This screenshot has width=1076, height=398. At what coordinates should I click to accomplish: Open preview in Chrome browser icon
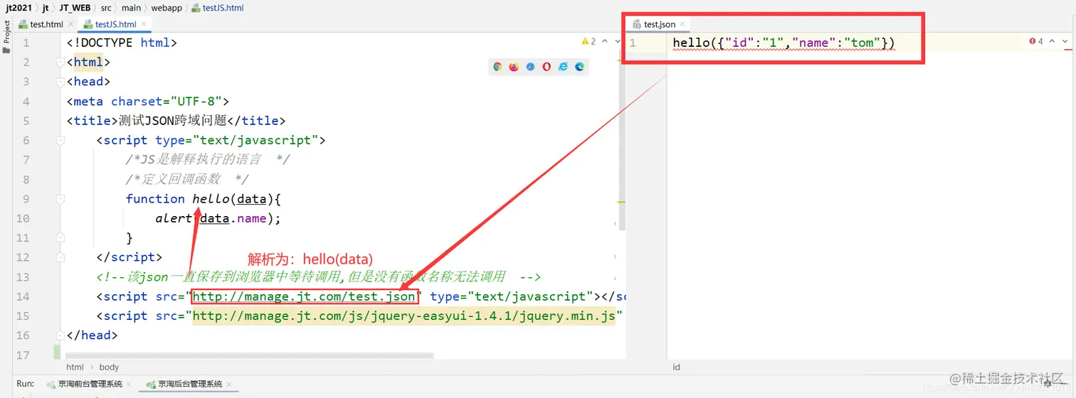[497, 67]
